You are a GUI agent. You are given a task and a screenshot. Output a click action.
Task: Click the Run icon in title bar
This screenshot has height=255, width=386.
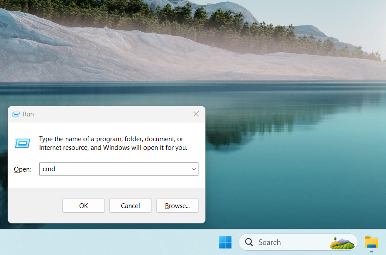pos(16,114)
